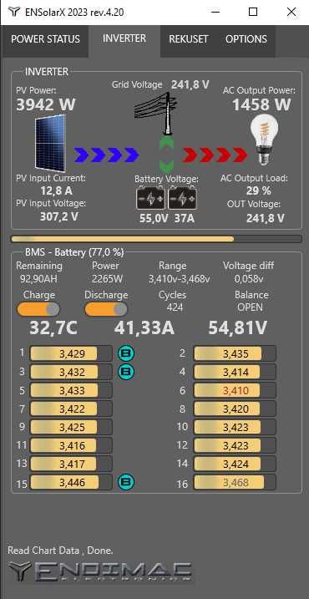Screen dimensions: 309x599
Task: Click cell 12 voltage bar 3,423
Action: [x=235, y=445]
